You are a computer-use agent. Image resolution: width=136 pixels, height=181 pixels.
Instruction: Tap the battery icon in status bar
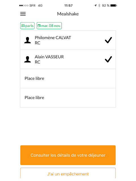(113, 5)
